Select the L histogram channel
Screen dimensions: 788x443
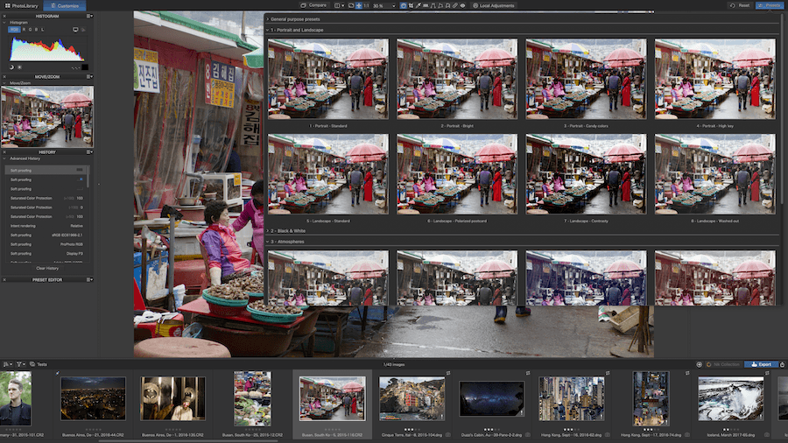point(42,30)
